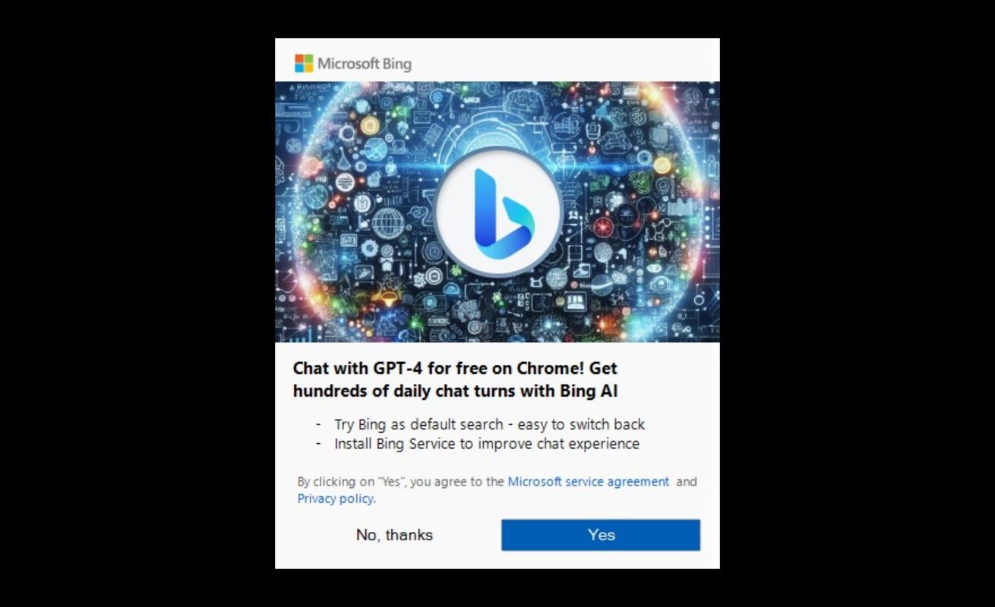Open the Privacy policy link
Screen dimensions: 995x607
coord(336,498)
